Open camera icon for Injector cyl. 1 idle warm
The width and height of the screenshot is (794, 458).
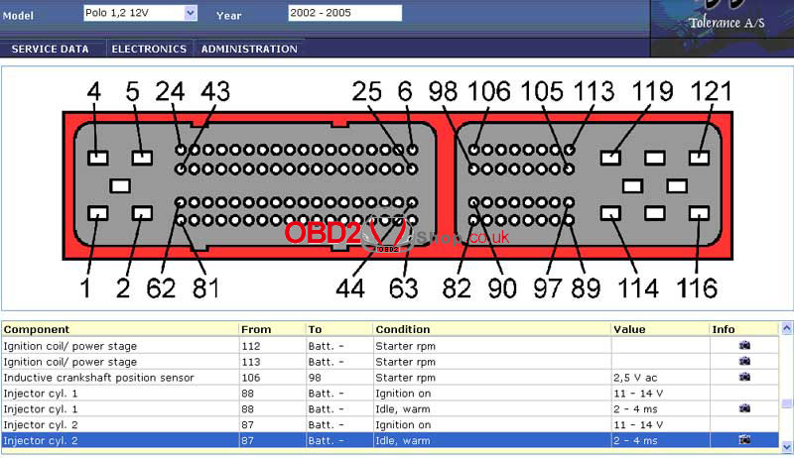(744, 408)
